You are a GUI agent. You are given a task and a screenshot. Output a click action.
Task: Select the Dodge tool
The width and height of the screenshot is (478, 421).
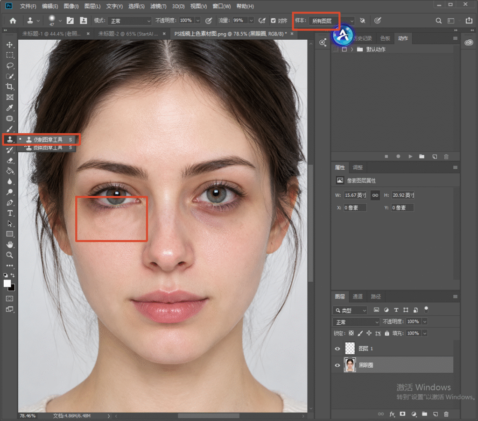[x=10, y=192]
